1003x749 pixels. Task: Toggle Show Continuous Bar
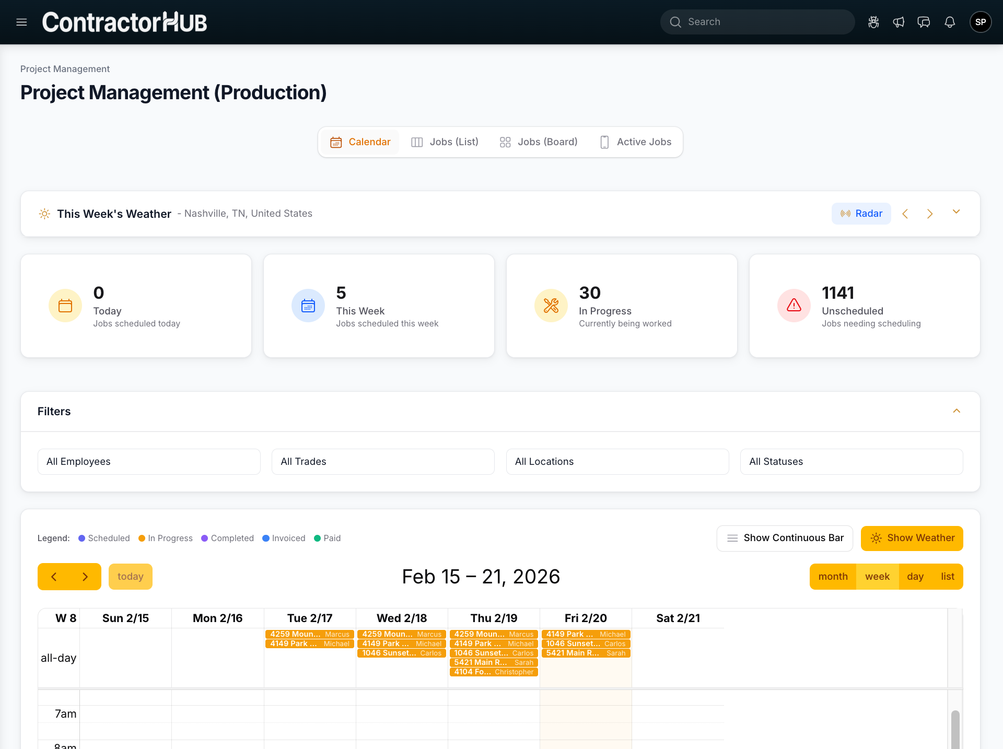click(784, 538)
